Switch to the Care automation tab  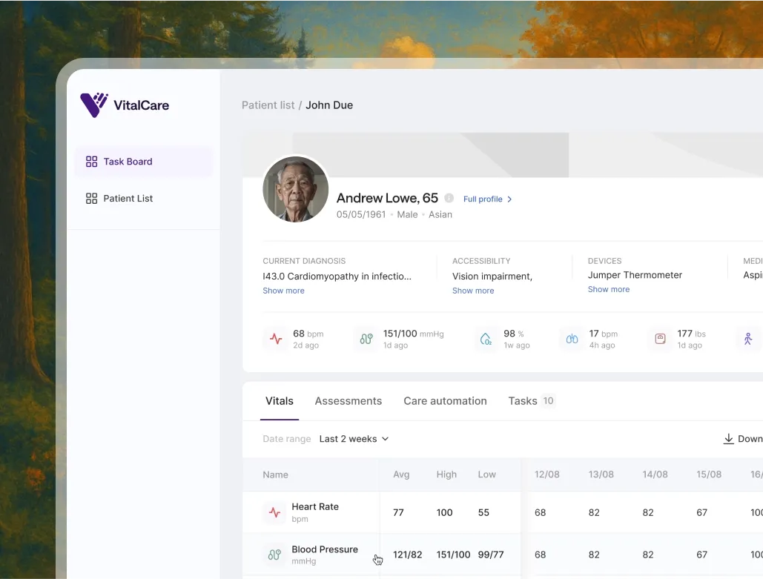click(x=445, y=401)
